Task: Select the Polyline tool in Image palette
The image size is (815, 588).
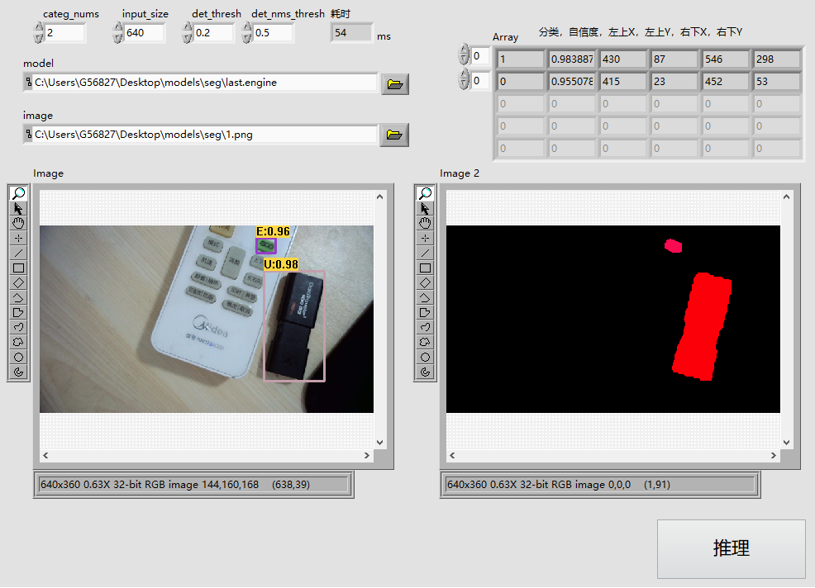Action: pos(18,297)
